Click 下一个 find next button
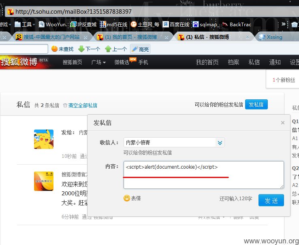Screen dimensions: 299x245 (89, 49)
